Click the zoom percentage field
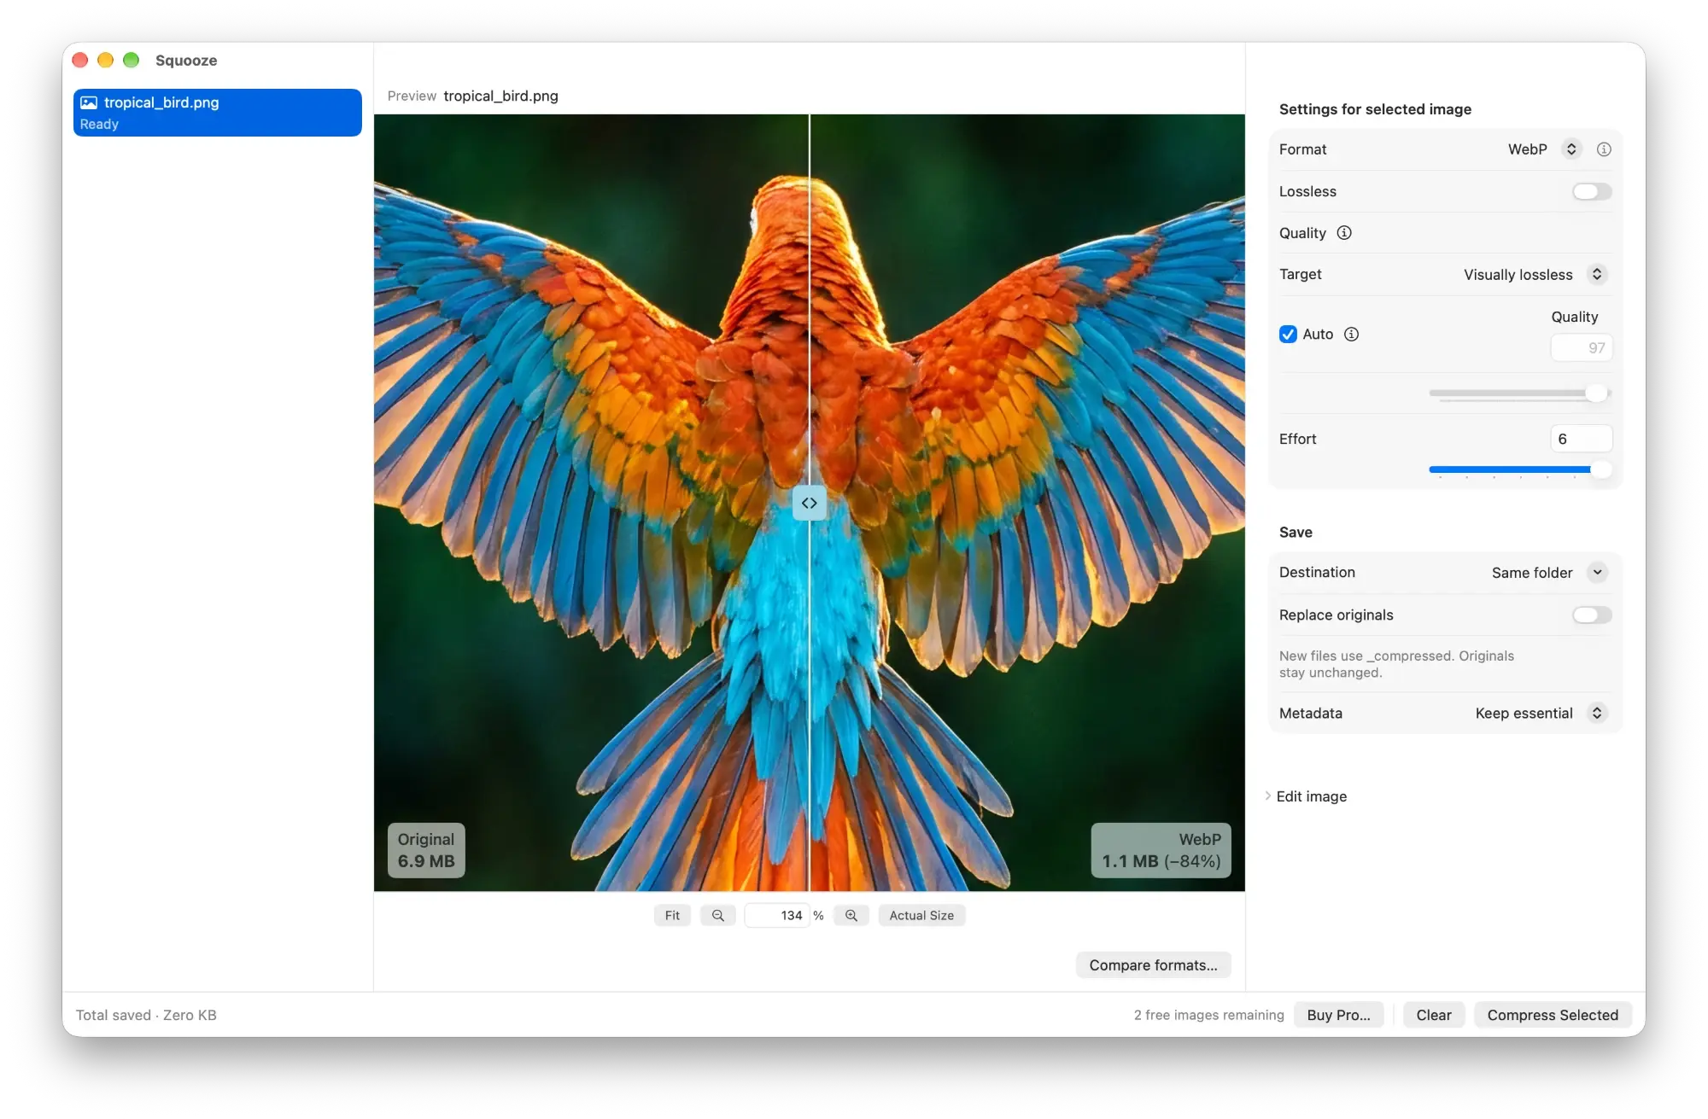This screenshot has height=1119, width=1708. tap(776, 916)
